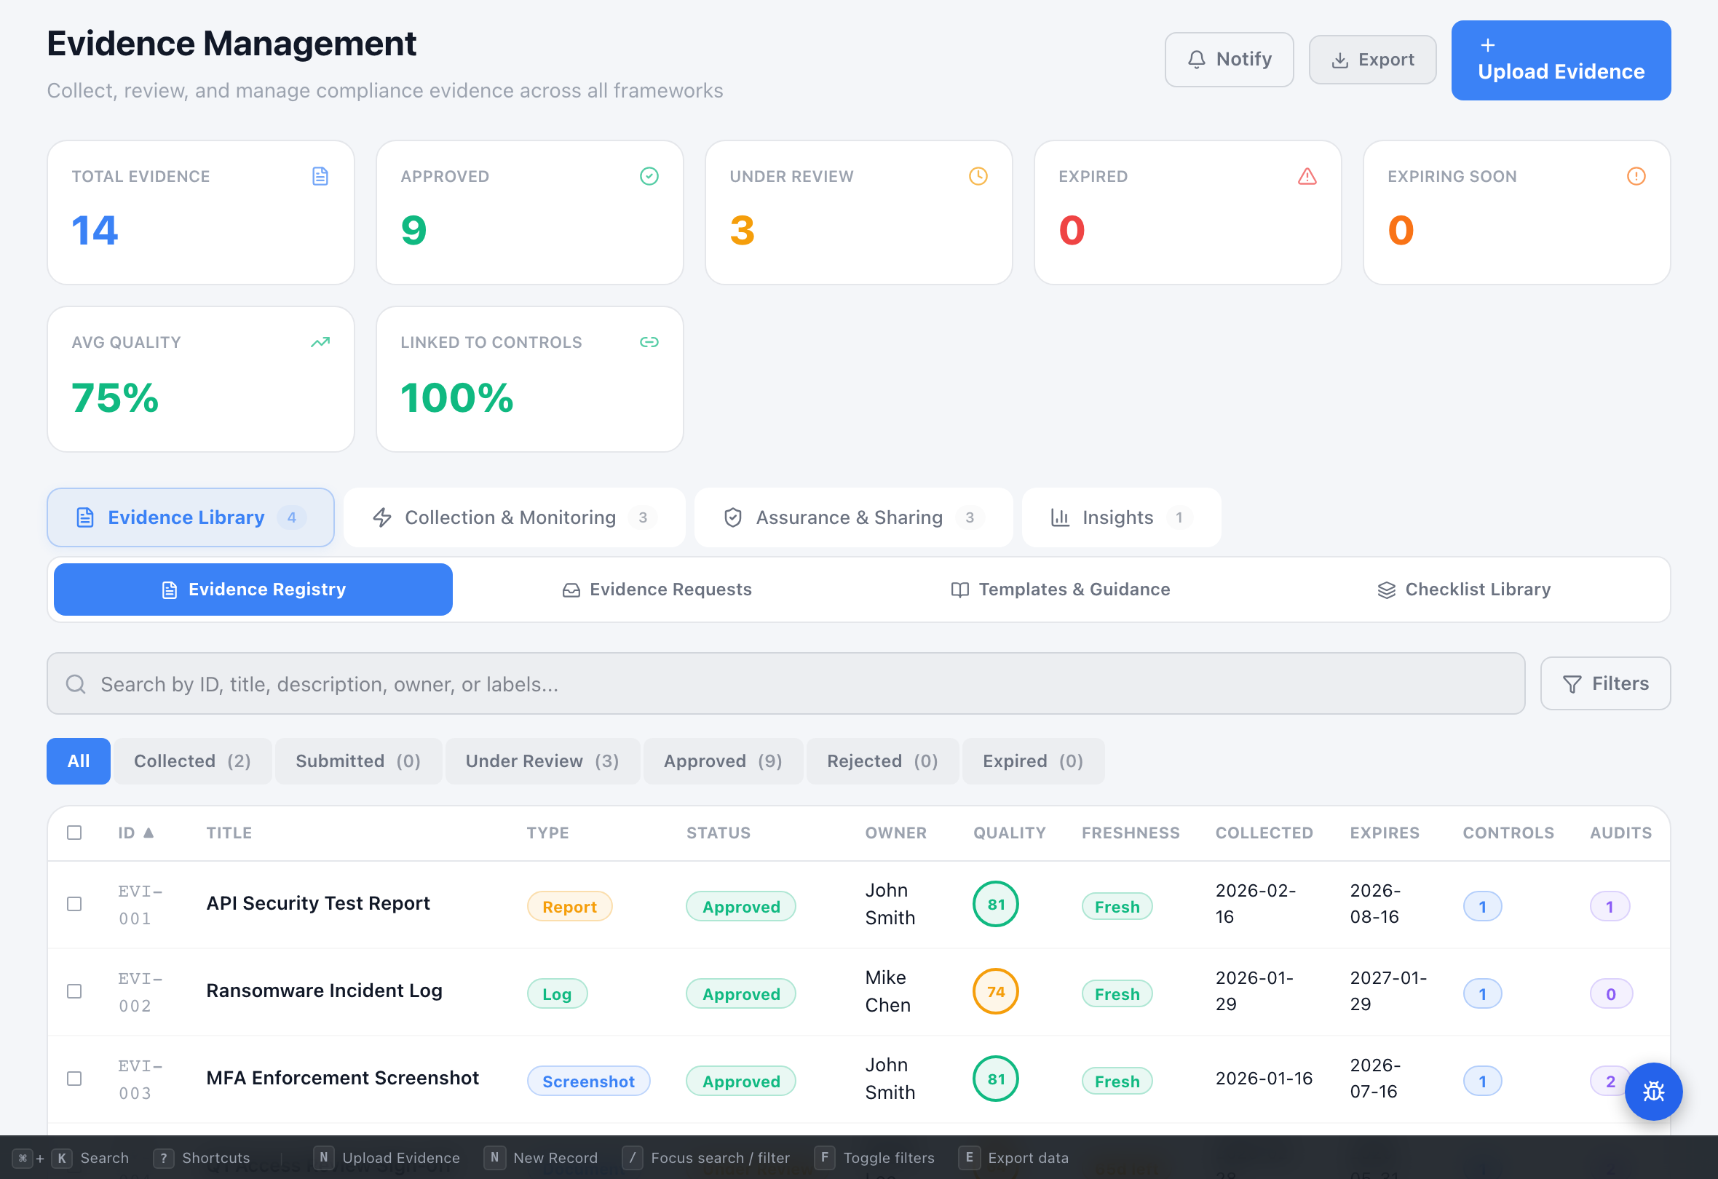Toggle the Approved status filter chip
This screenshot has height=1179, width=1718.
click(x=722, y=761)
